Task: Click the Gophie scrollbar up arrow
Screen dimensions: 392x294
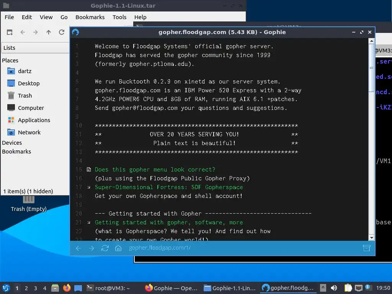Action: coord(371,41)
